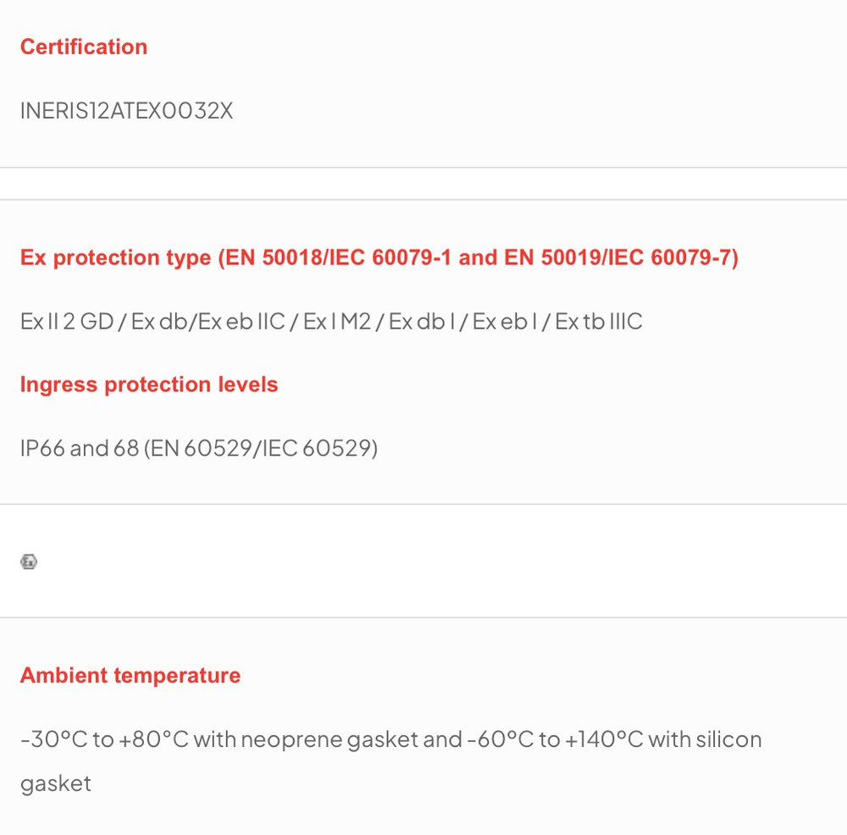Click the Ambient temperature heading
Screen dimensions: 847x835
point(130,676)
